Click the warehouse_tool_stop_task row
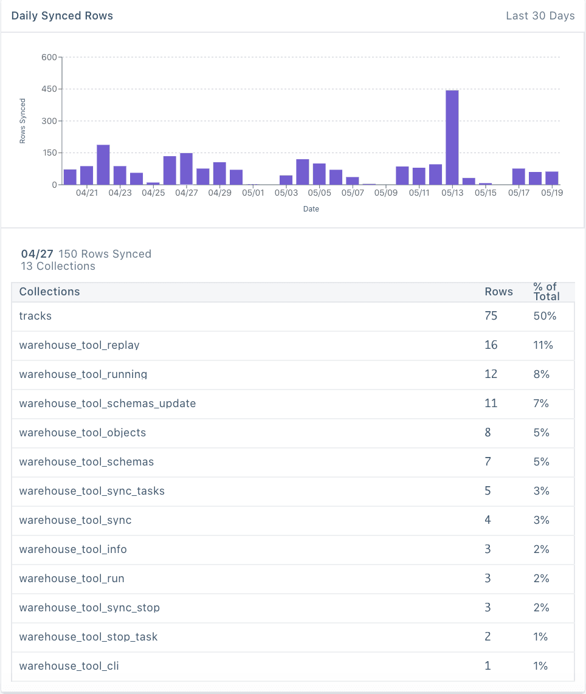This screenshot has width=586, height=694. pos(88,637)
